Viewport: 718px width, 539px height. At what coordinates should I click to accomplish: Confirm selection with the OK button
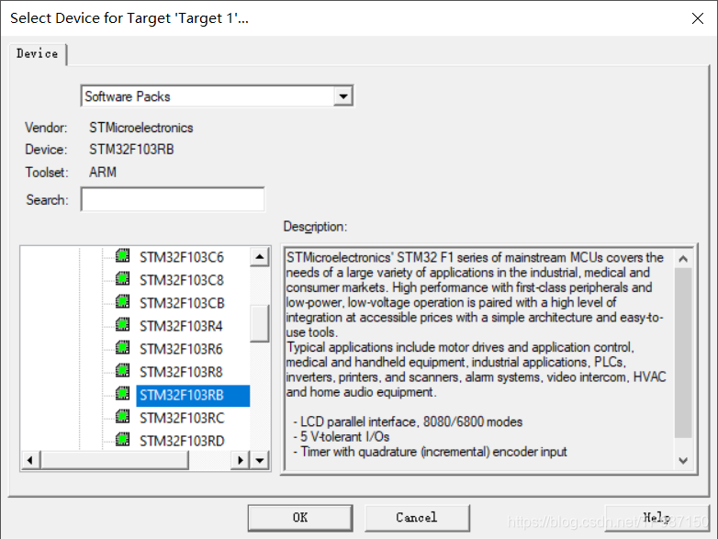point(300,518)
